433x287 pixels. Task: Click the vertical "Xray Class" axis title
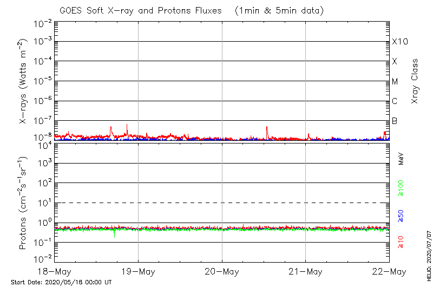(x=415, y=81)
